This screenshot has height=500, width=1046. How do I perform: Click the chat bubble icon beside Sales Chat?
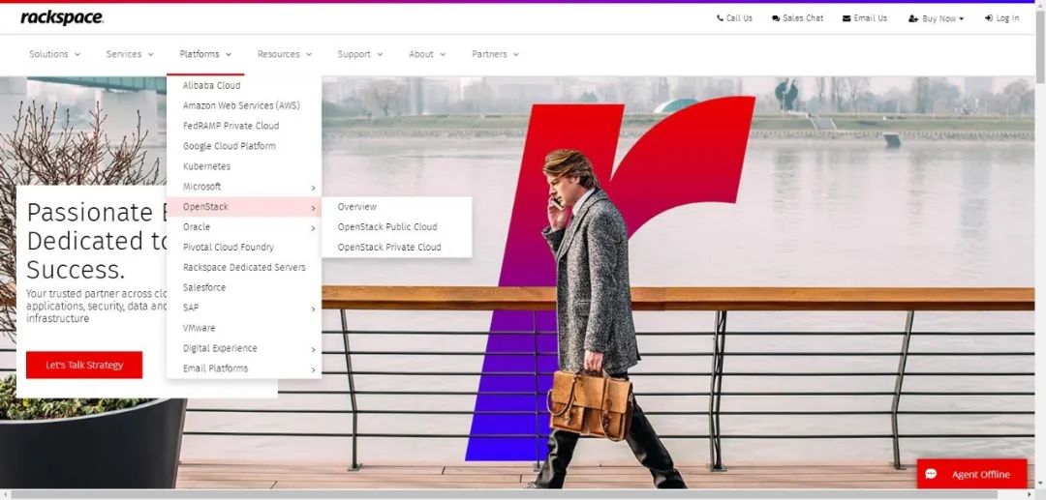point(776,18)
